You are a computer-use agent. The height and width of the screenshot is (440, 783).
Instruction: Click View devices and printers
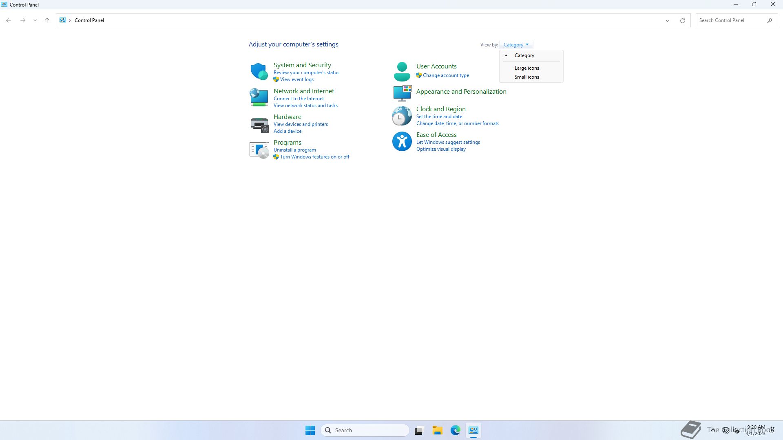(301, 124)
